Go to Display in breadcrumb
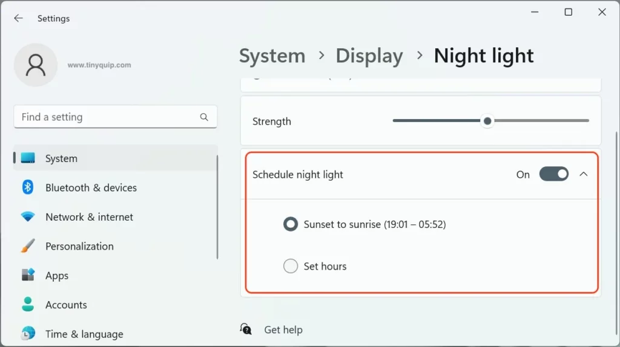620x347 pixels. coord(369,56)
